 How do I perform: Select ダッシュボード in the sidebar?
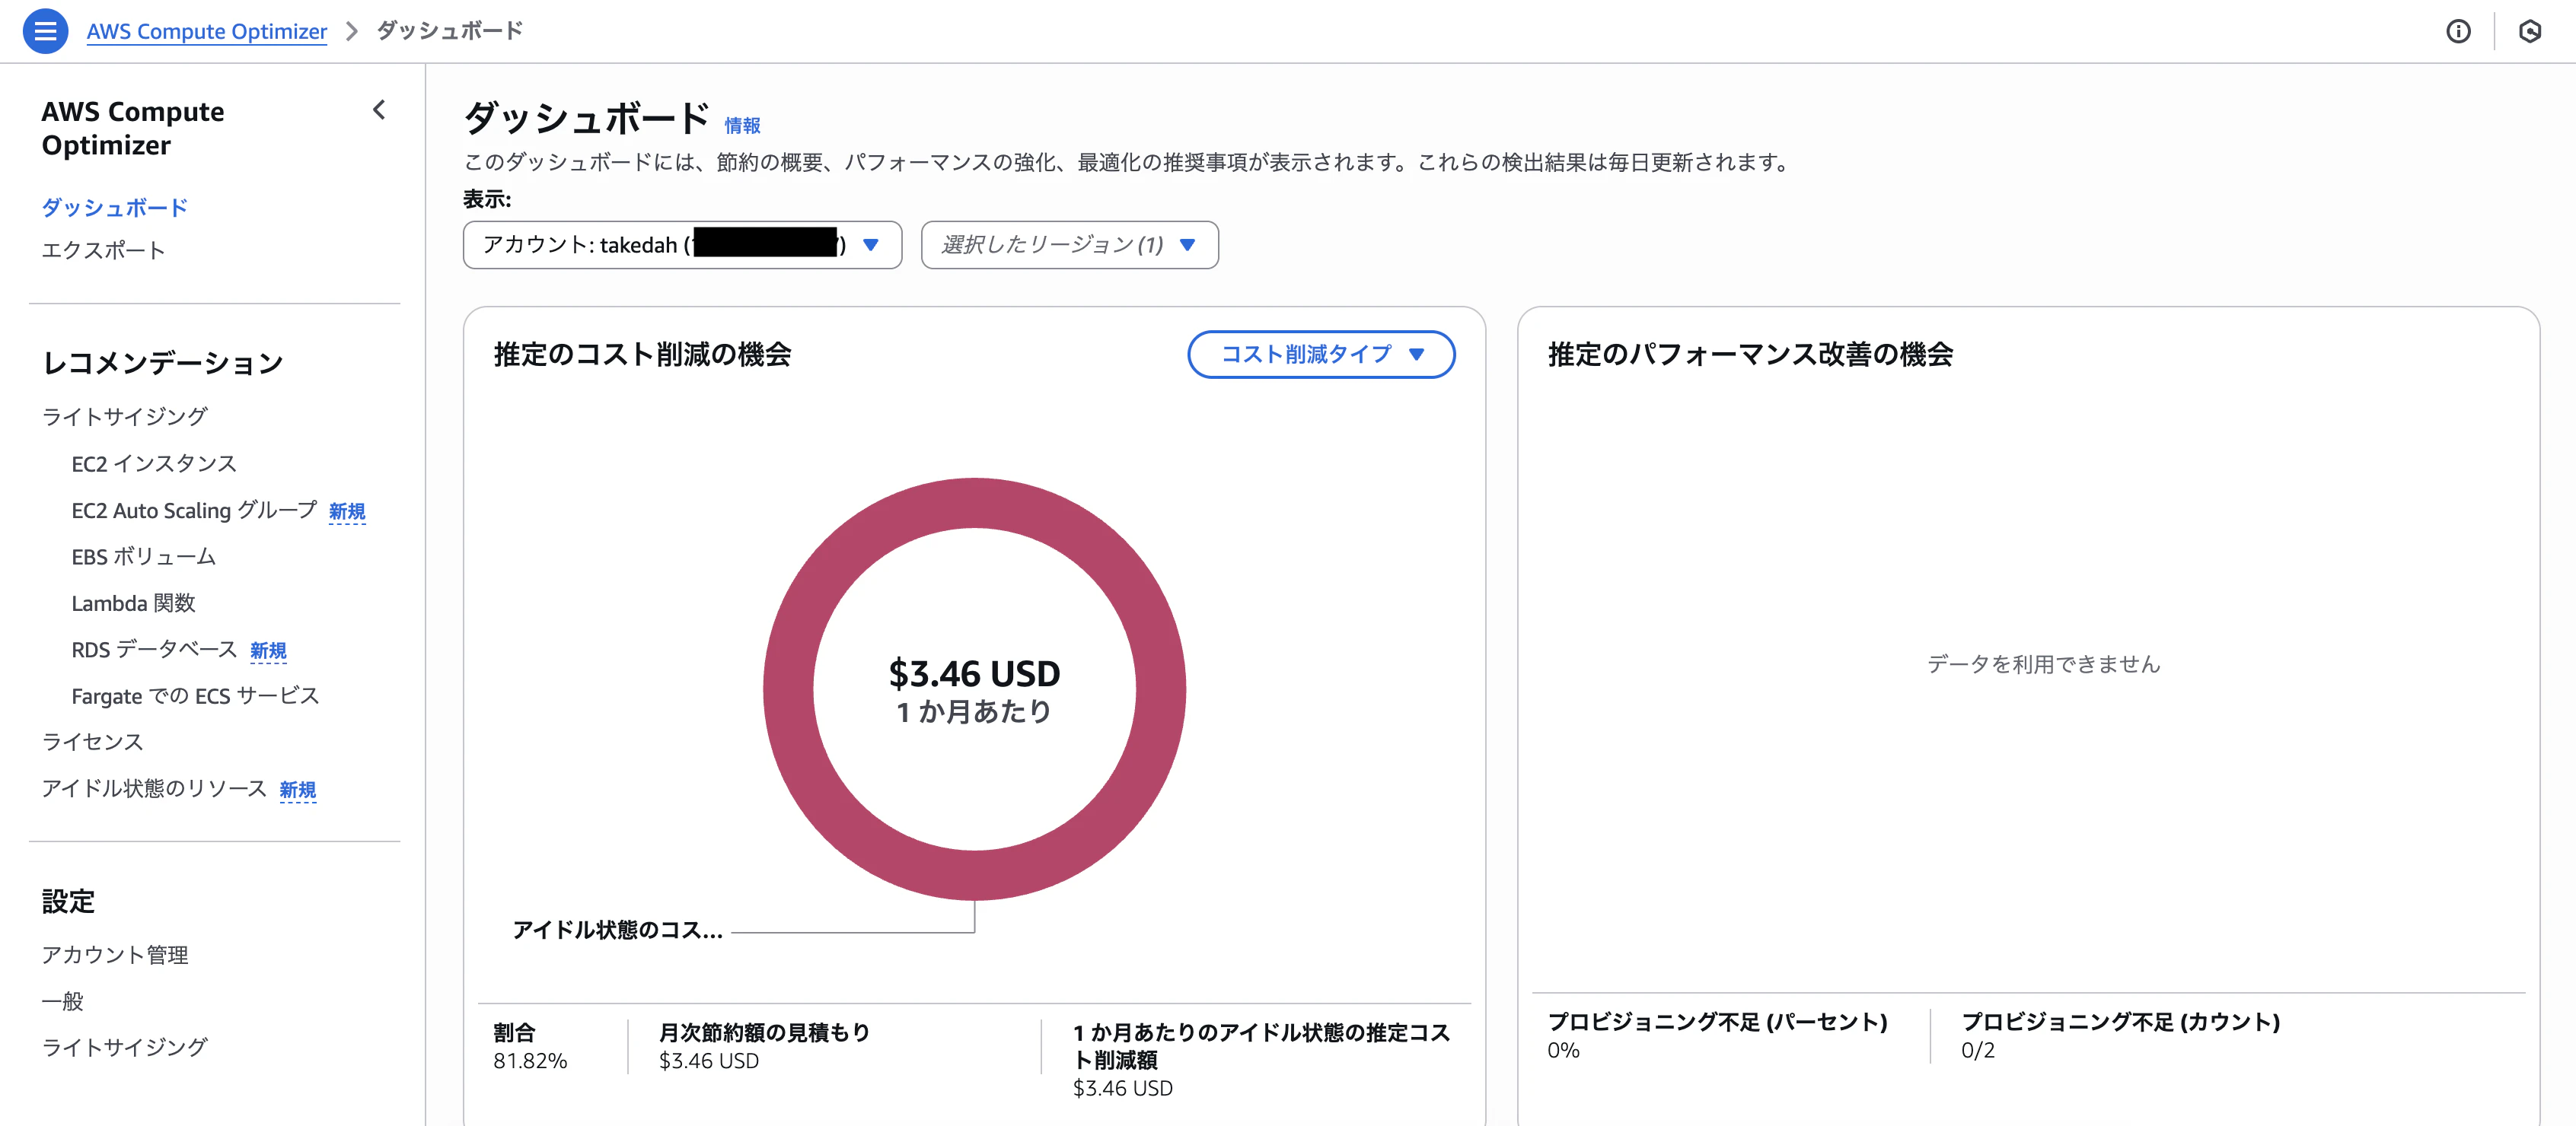114,208
